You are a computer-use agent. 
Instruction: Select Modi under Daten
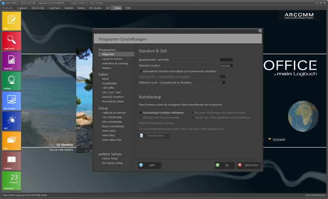pyautogui.click(x=105, y=79)
